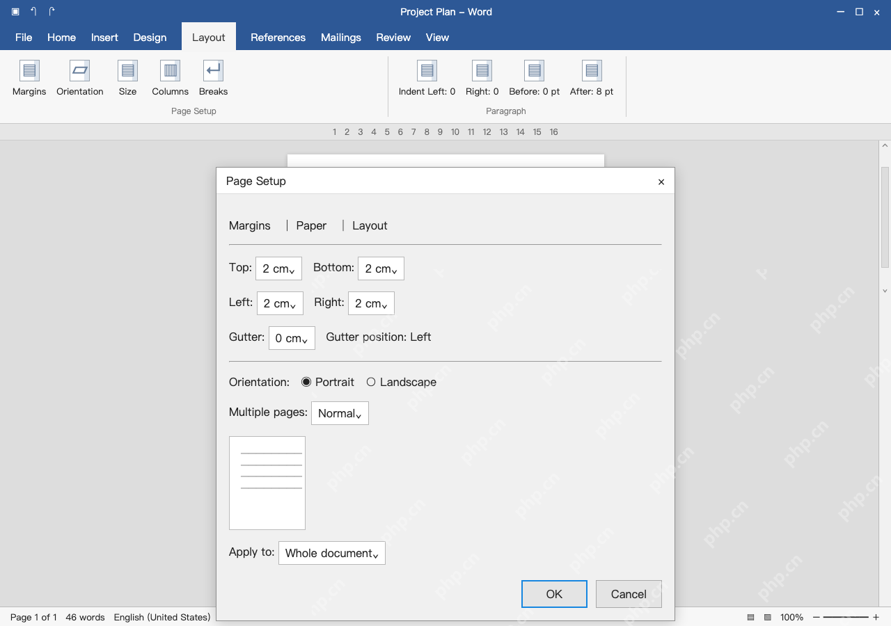Screen dimensions: 891x626
Task: Click the Orientation ribbon icon
Action: pyautogui.click(x=80, y=71)
